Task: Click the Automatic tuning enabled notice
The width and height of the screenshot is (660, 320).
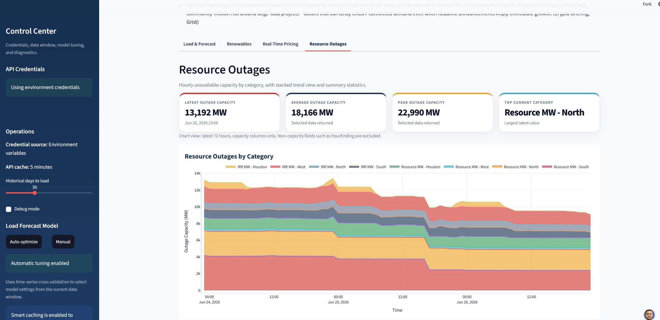Action: [x=49, y=263]
